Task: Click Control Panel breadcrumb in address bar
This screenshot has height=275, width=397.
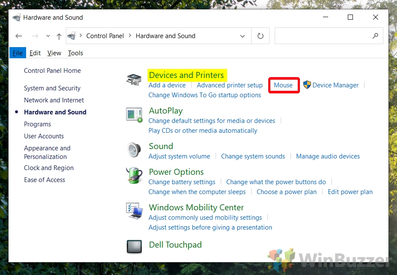Action: (105, 36)
